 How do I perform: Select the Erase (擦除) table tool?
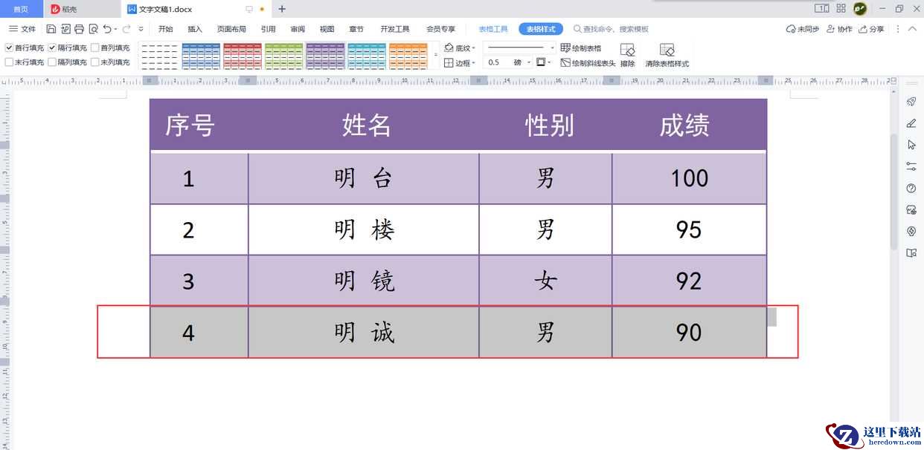(x=627, y=55)
